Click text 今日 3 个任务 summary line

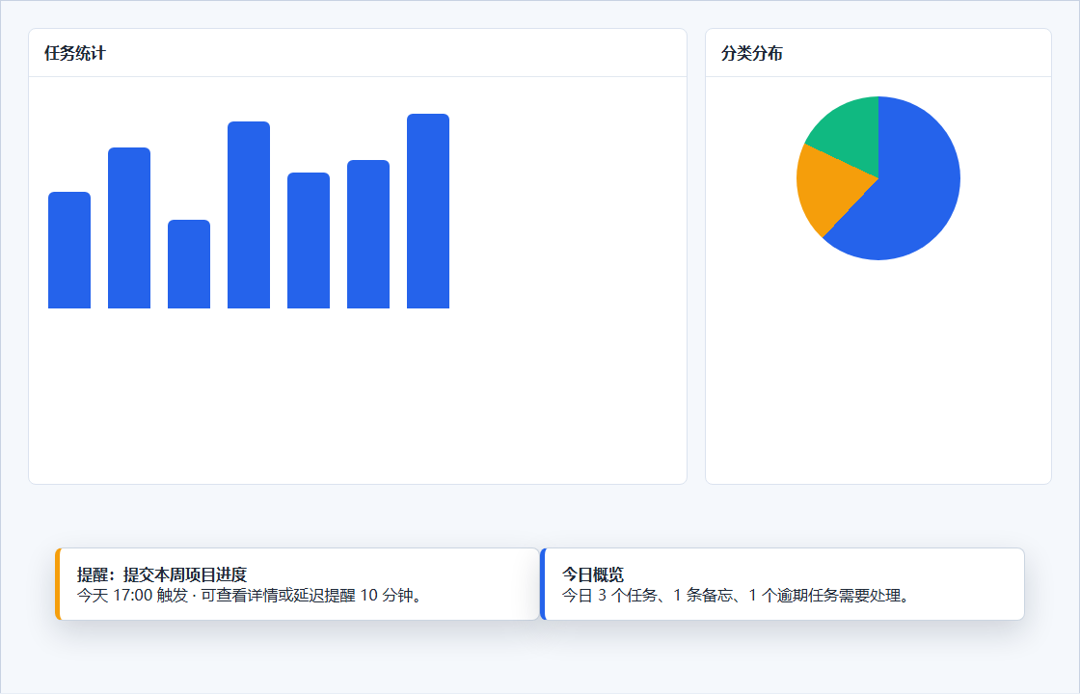[736, 596]
